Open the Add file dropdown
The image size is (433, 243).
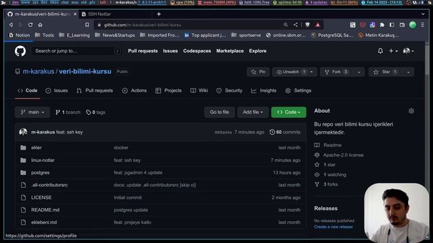click(252, 112)
